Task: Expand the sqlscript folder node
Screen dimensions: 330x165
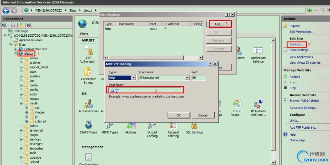Action: [x=26, y=121]
